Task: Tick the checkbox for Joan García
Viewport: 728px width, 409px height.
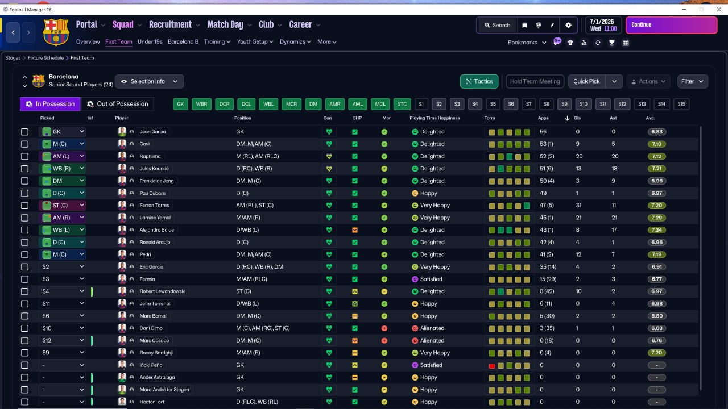Action: coord(24,132)
